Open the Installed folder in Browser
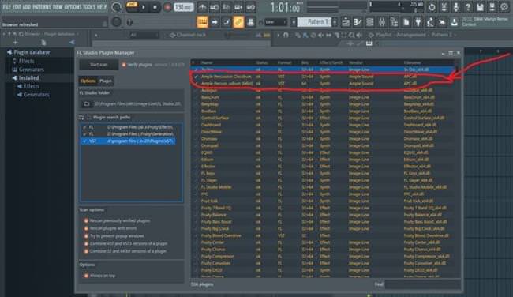Viewport: 513px width, 297px height. coord(28,78)
